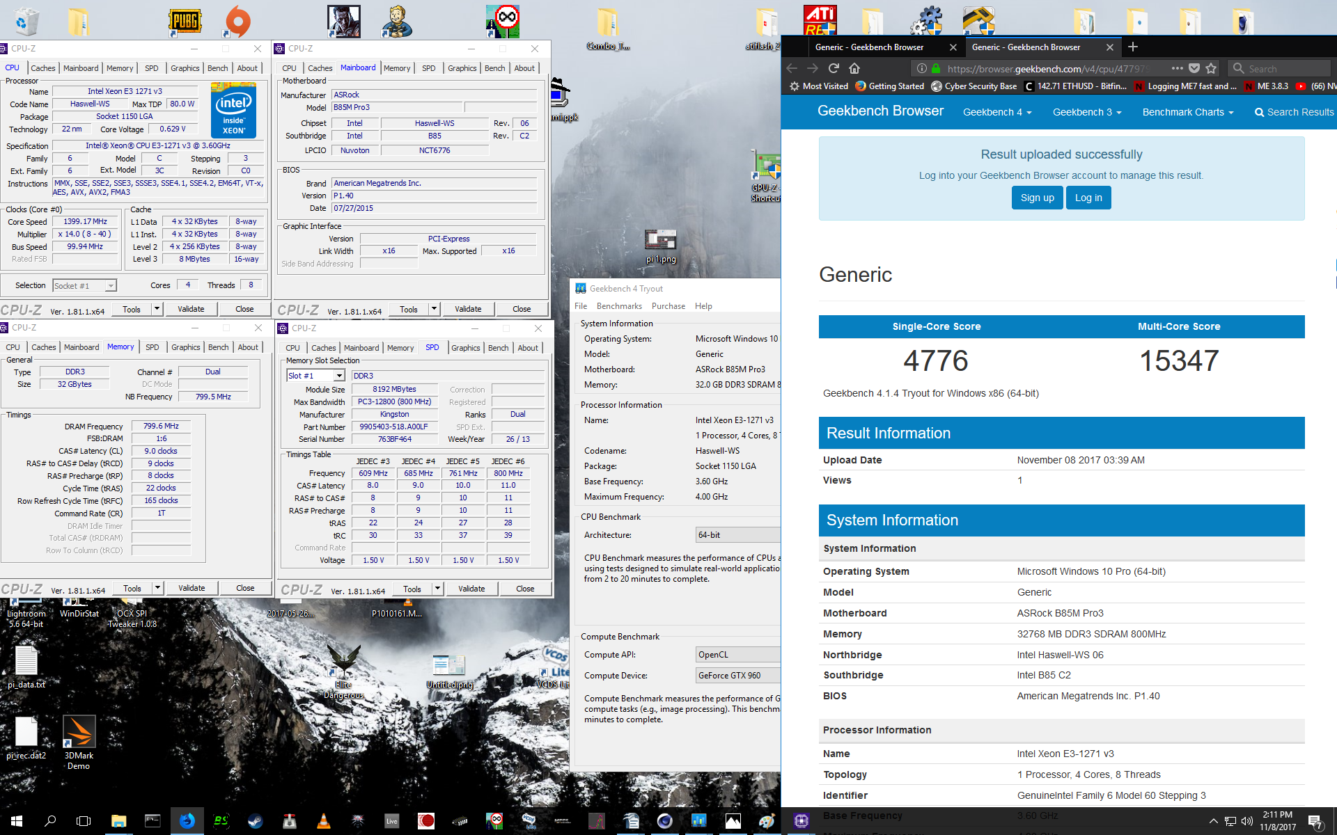Image resolution: width=1337 pixels, height=835 pixels.
Task: Open the page actions three-dot menu
Action: click(x=1177, y=68)
